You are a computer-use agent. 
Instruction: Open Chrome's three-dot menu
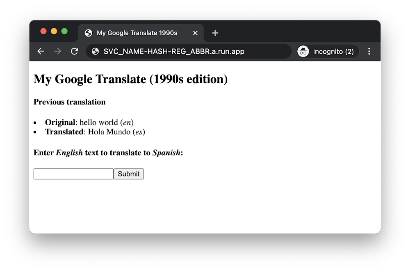[x=369, y=51]
